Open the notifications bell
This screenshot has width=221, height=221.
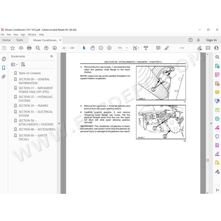(198, 40)
